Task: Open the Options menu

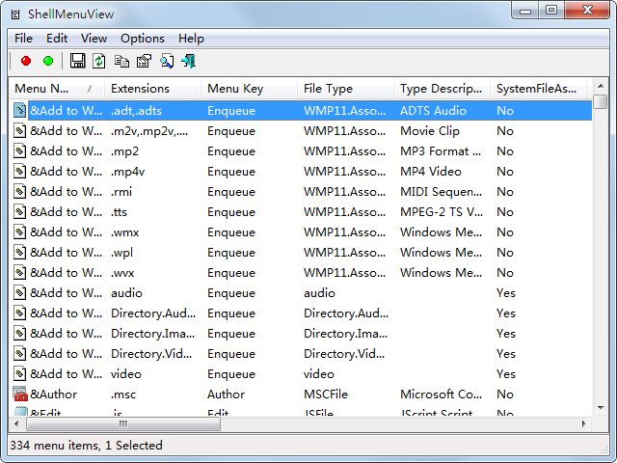Action: 143,39
